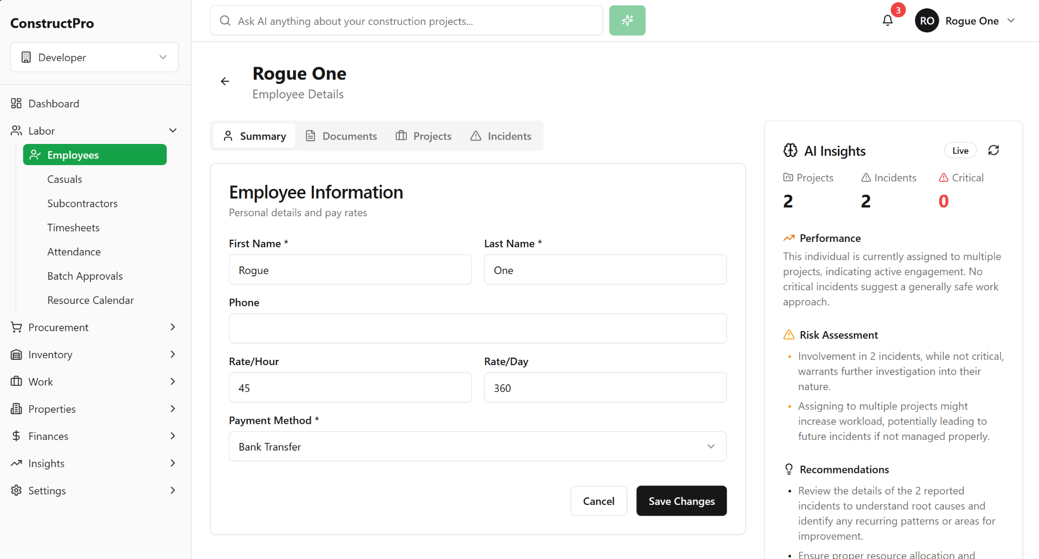Collapse the Labor section chevron

pyautogui.click(x=173, y=130)
